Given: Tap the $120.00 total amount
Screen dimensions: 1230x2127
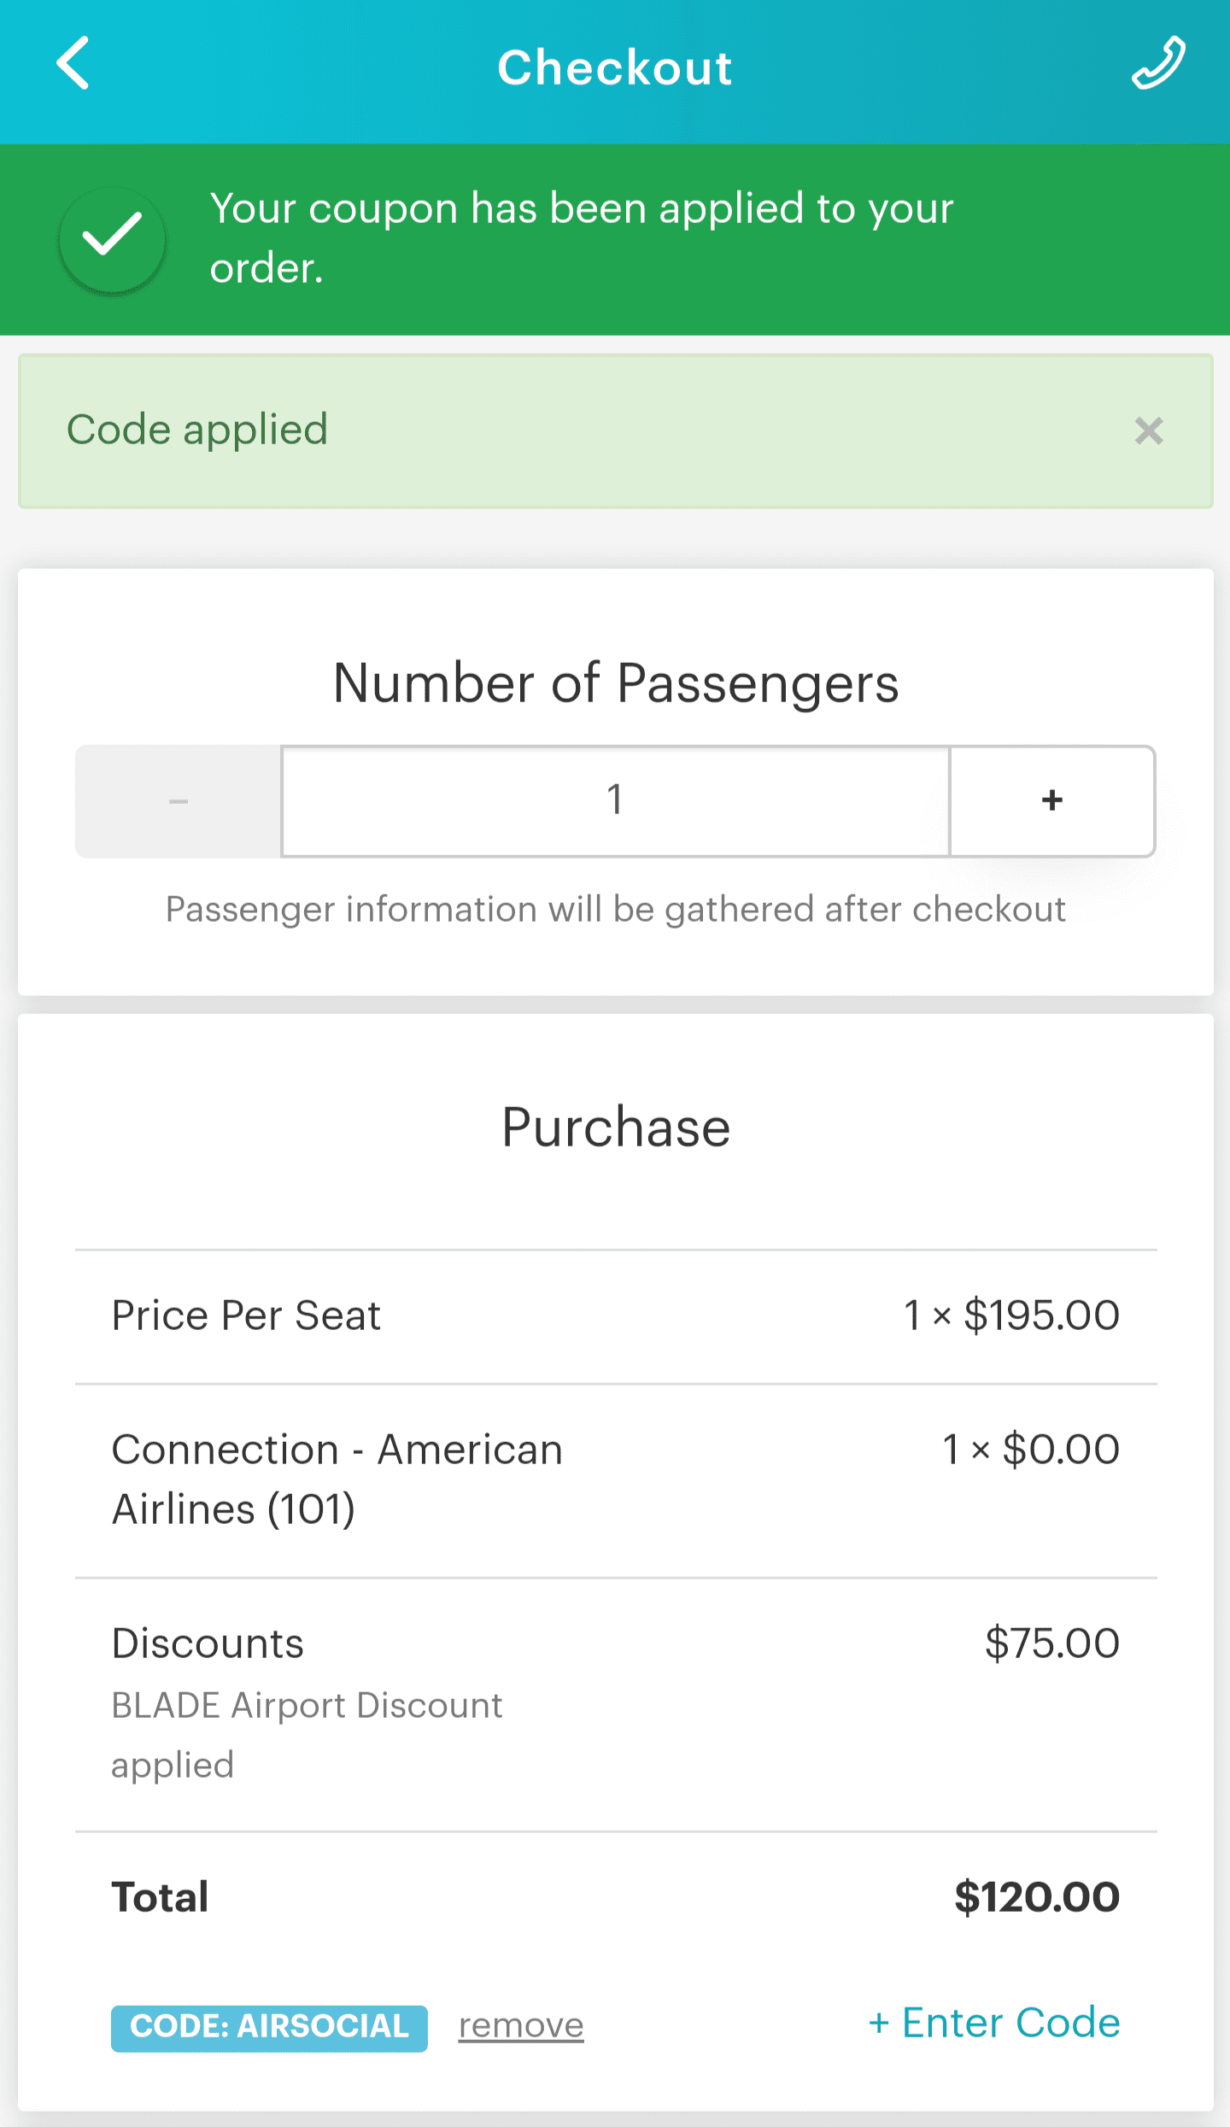Looking at the screenshot, I should click(x=1037, y=1898).
